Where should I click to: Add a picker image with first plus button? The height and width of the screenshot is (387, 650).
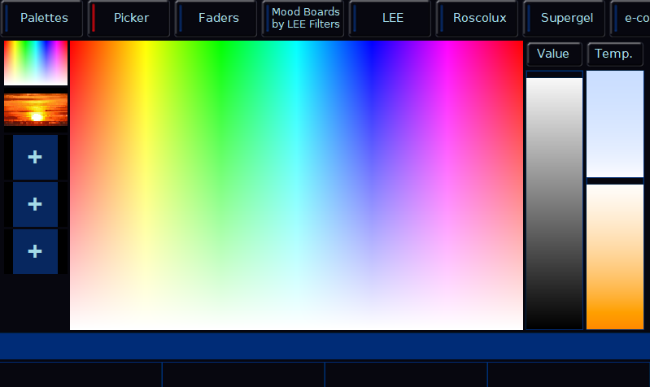pos(35,157)
